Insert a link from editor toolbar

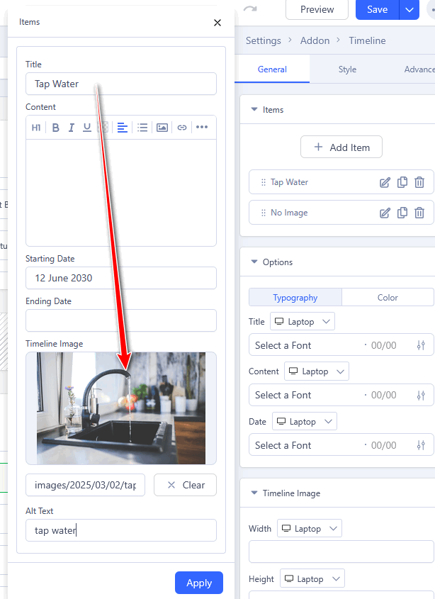[x=182, y=128]
